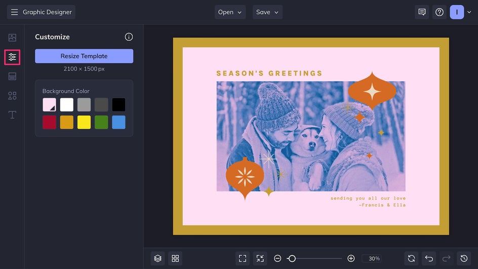Show the grid view icon

[x=175, y=259]
